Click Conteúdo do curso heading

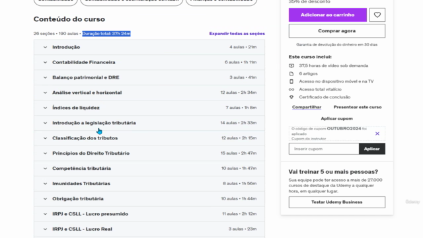[x=69, y=19]
